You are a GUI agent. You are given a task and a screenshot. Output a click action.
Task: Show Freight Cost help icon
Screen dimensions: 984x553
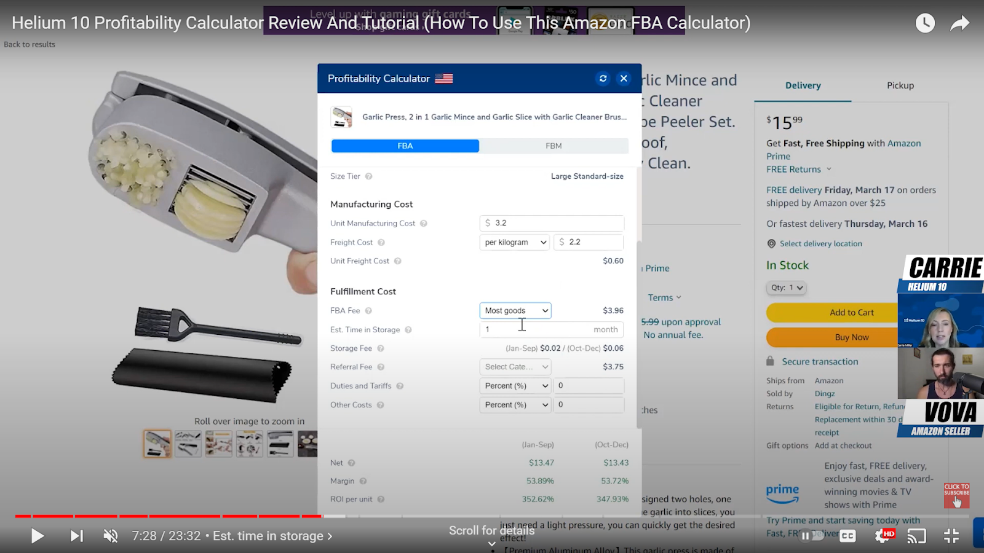point(381,243)
